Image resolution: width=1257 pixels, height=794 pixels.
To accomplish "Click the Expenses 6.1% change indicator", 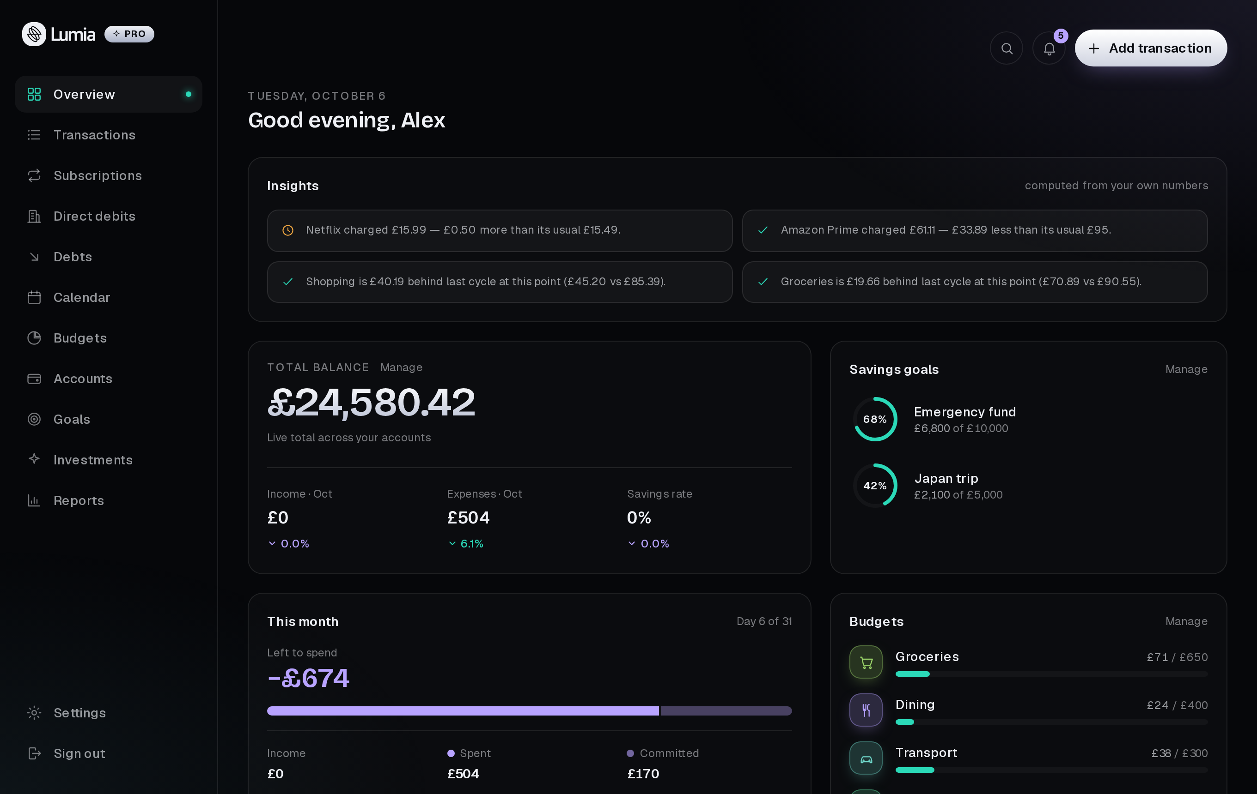I will 466,544.
